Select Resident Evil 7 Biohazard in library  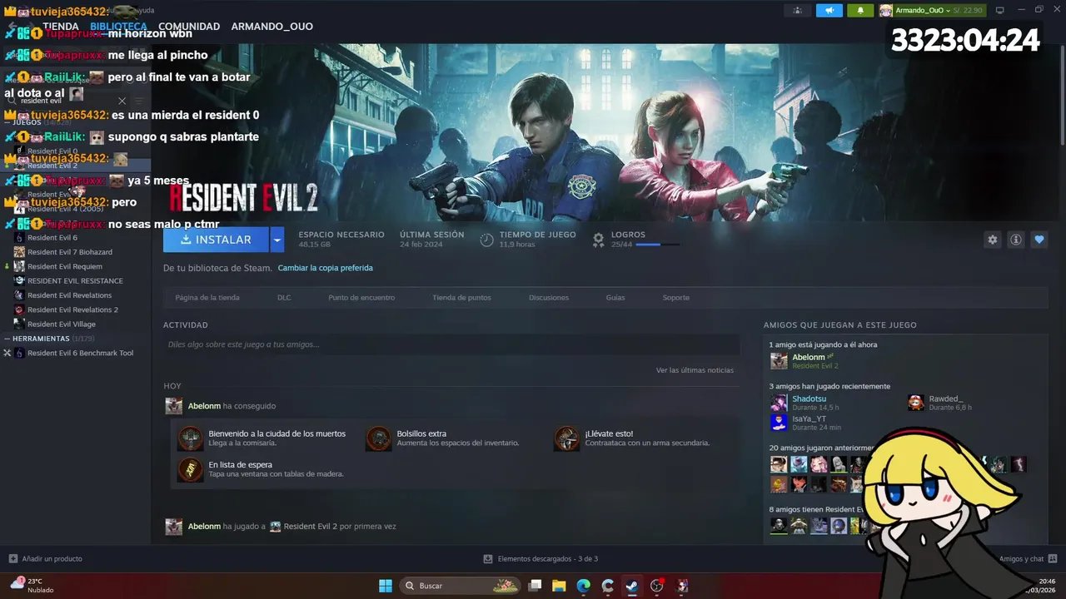[69, 252]
